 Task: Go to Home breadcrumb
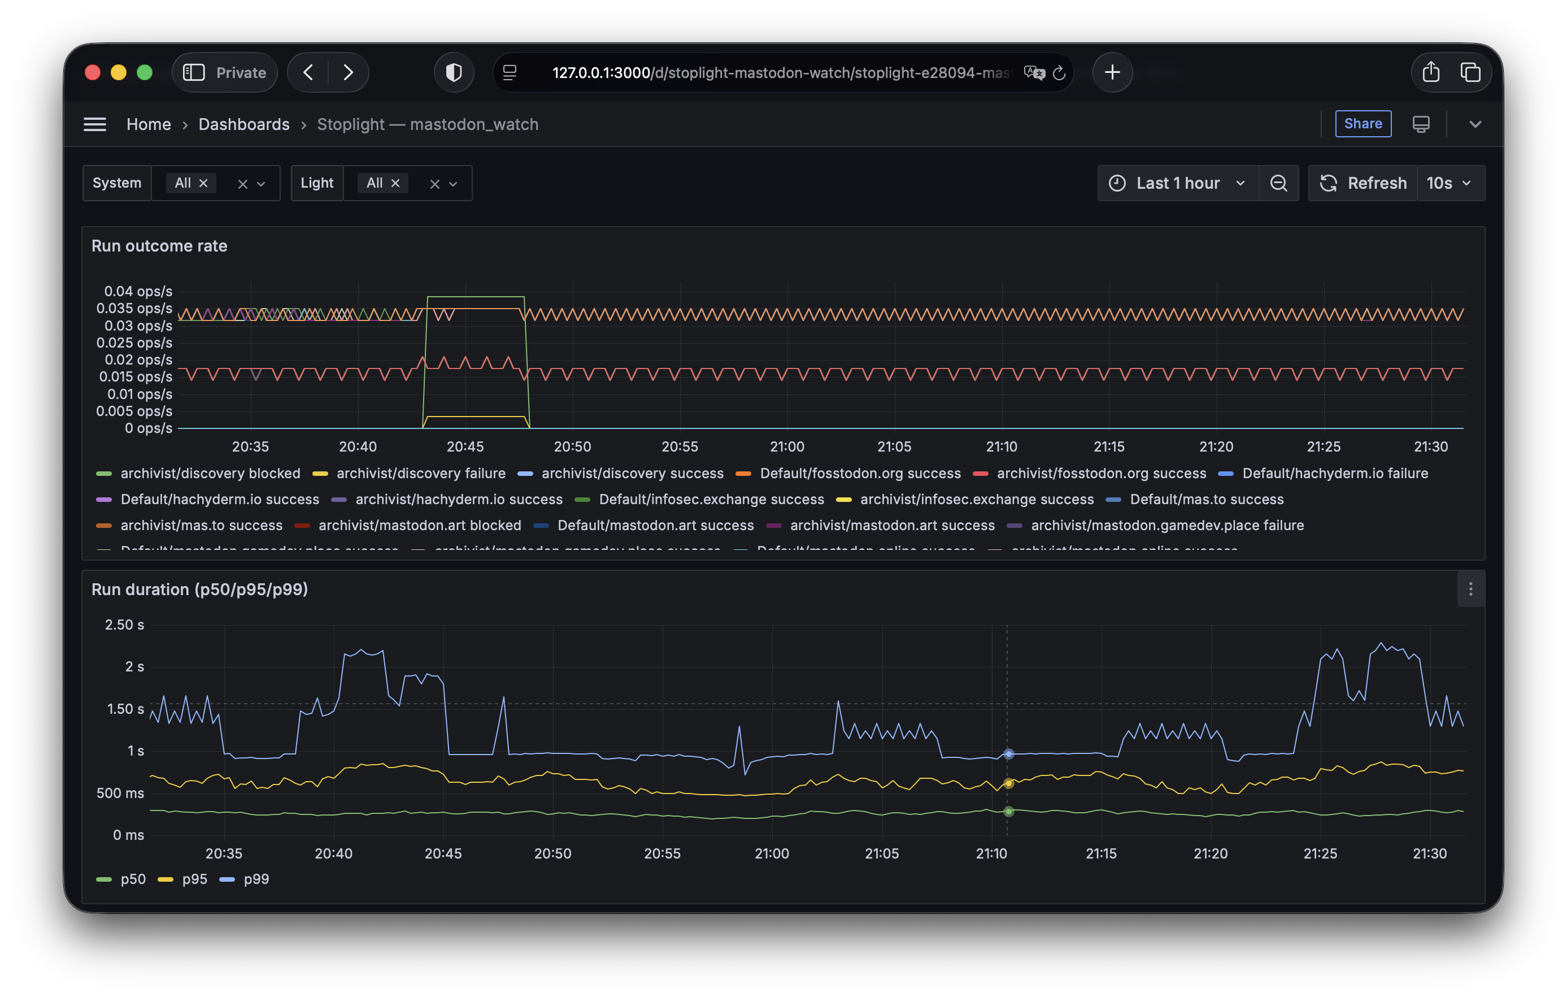coord(149,124)
